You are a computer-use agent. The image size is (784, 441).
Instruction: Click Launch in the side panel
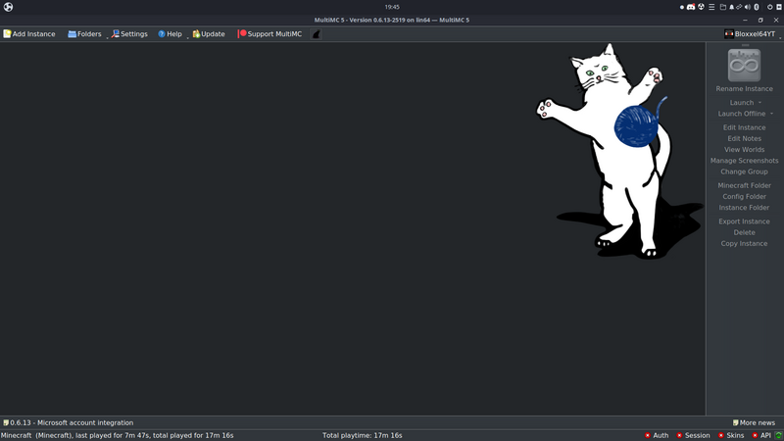tap(742, 103)
